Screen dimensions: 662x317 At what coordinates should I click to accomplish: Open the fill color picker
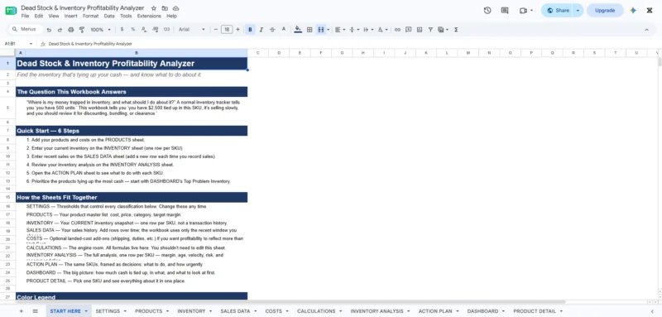[298, 30]
